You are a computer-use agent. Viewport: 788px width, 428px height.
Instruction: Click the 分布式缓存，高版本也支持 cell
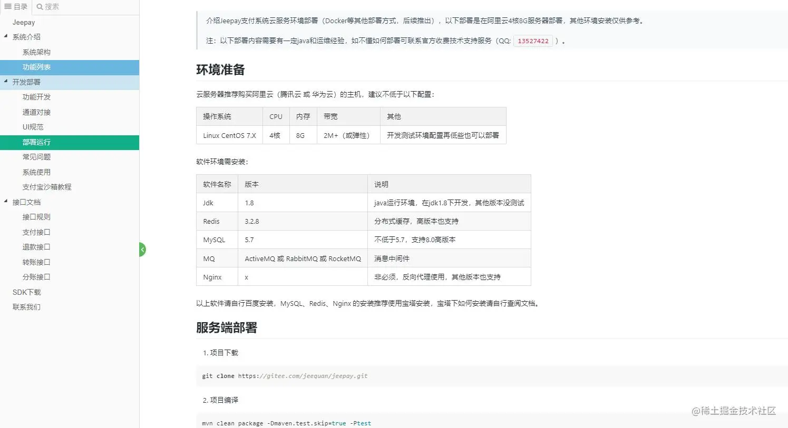tap(449, 221)
